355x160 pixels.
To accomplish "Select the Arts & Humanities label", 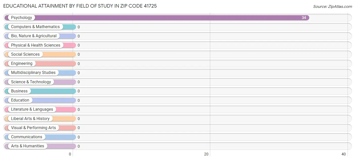I will click(28, 146).
